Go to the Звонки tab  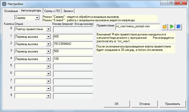pyautogui.click(x=68, y=11)
